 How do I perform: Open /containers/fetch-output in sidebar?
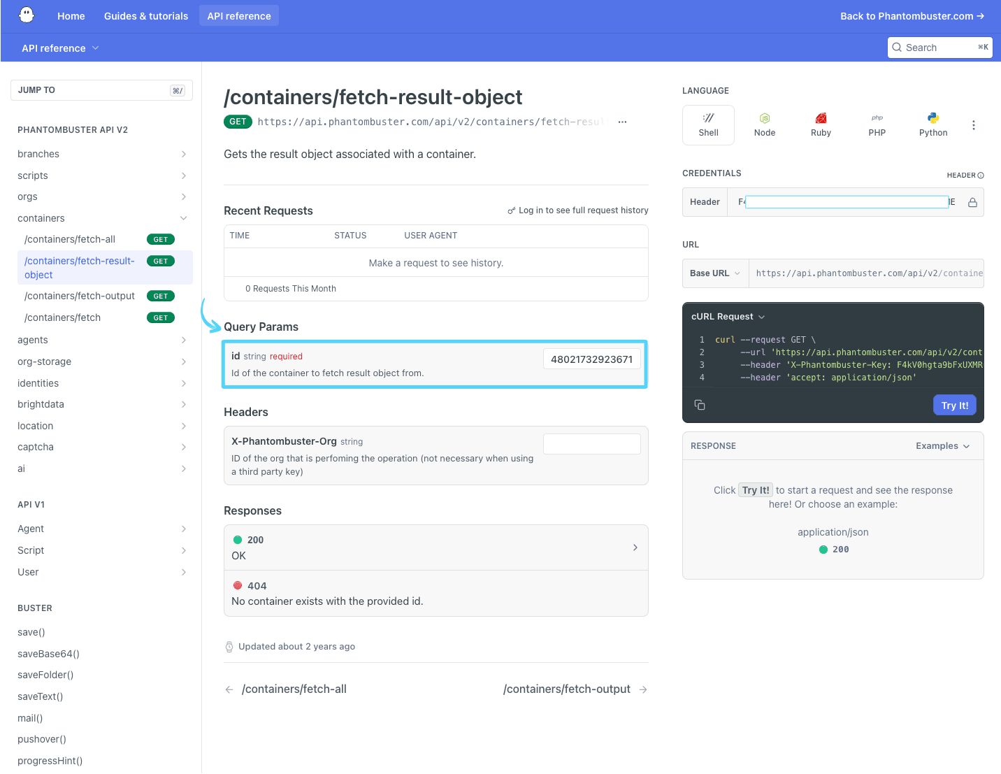[80, 296]
